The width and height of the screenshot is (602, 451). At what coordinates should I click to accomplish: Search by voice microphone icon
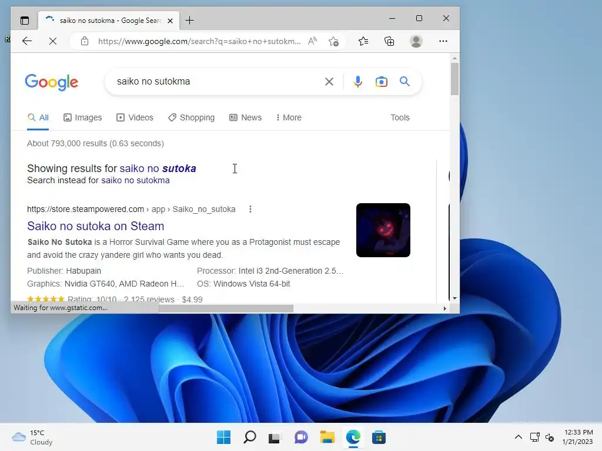[x=358, y=81]
